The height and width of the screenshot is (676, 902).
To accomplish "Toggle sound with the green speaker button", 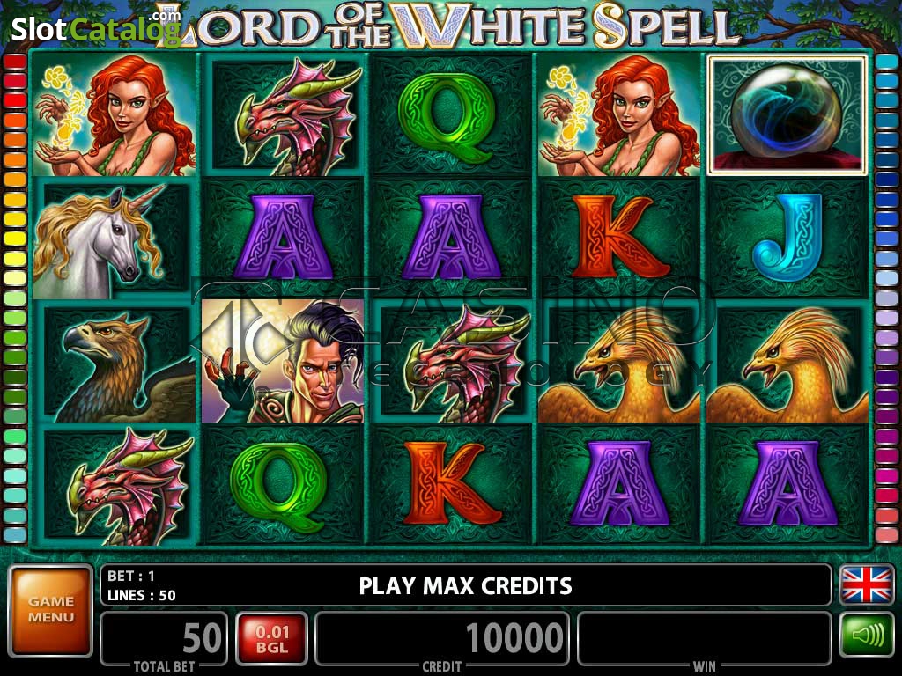I will coord(867,635).
